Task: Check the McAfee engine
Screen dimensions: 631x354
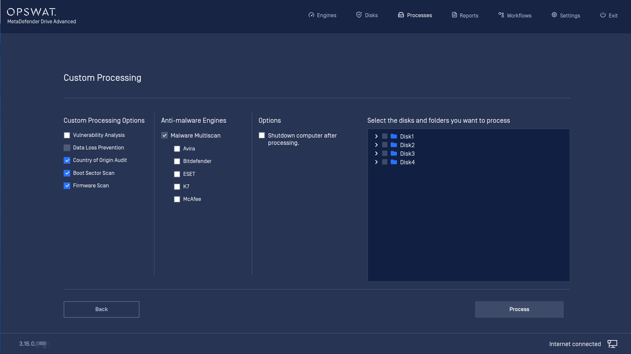Action: 177,199
